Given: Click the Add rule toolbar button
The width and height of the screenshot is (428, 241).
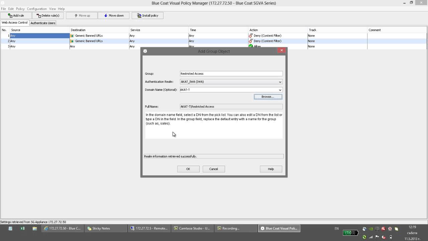Looking at the screenshot, I should (x=16, y=15).
